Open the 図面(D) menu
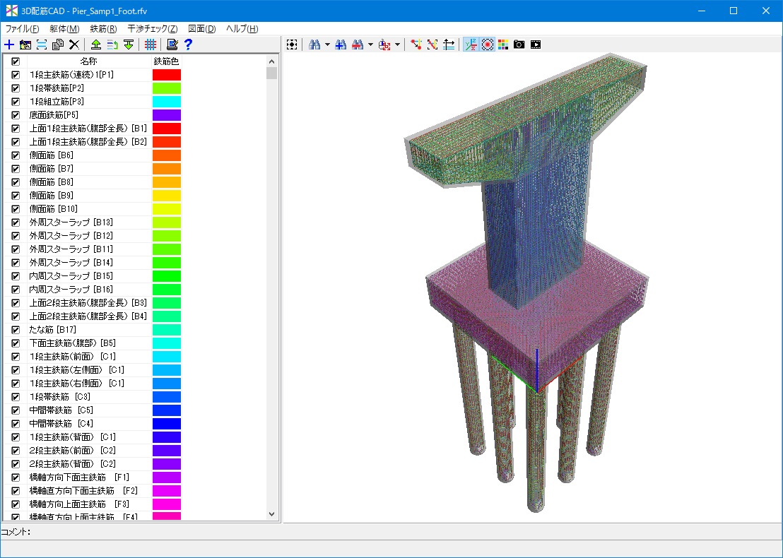 pyautogui.click(x=201, y=29)
